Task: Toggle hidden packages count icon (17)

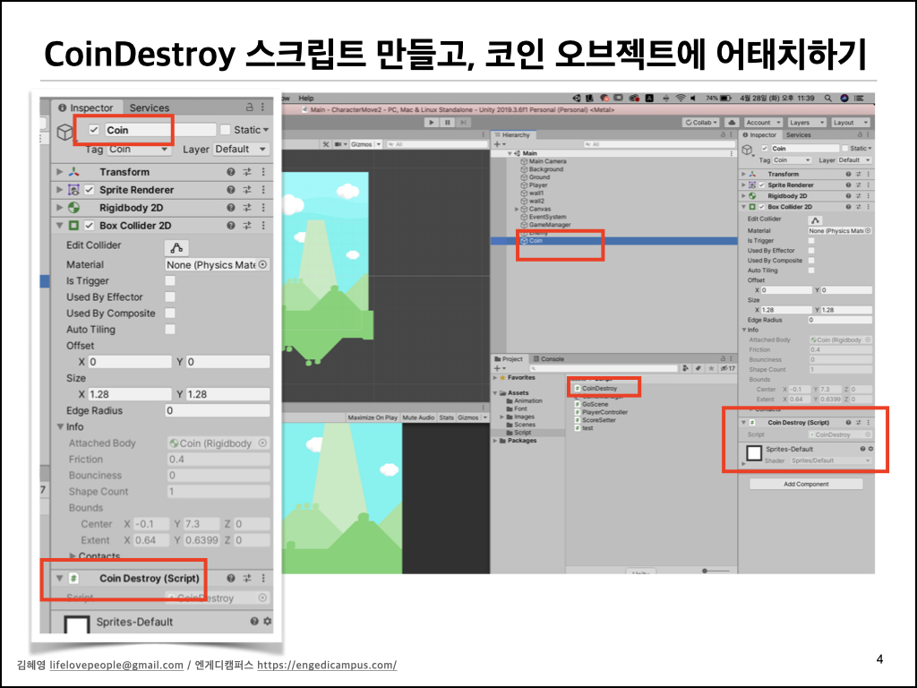Action: (x=727, y=368)
